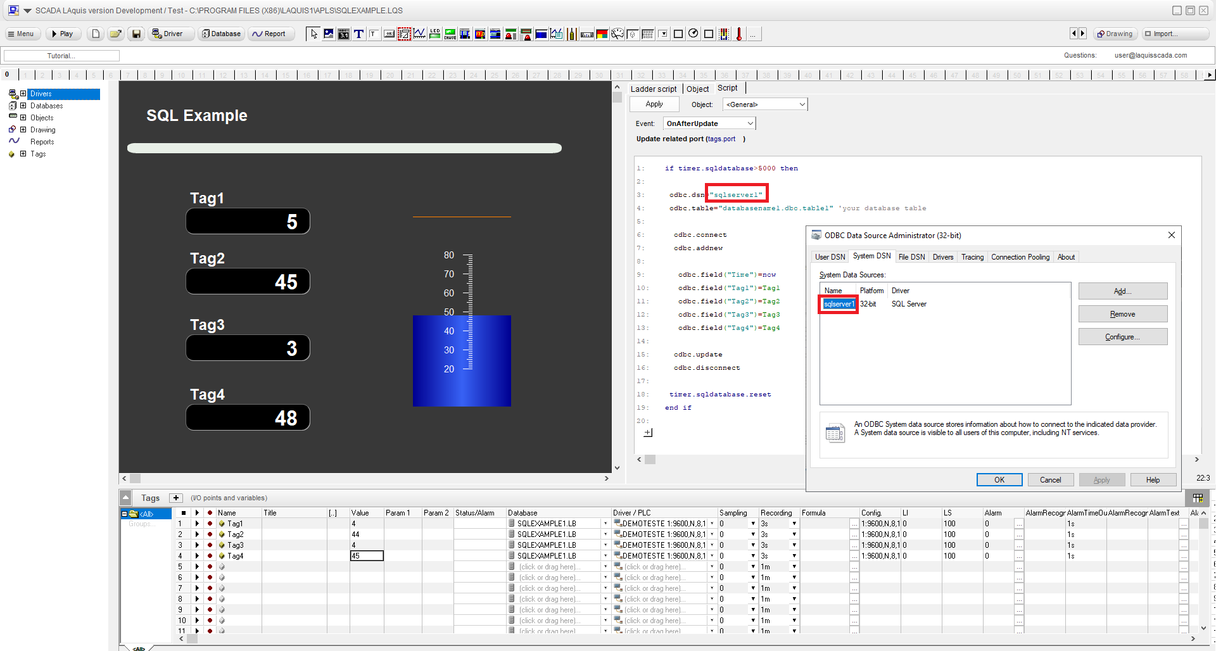Select the ruler tool

tap(586, 34)
